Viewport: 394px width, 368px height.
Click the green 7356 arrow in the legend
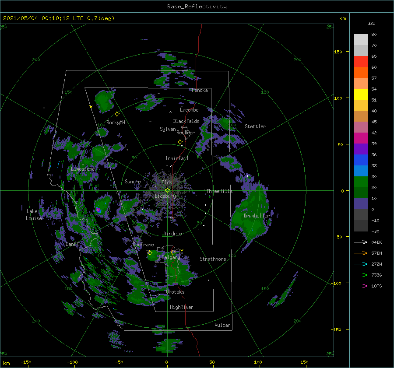tap(361, 275)
